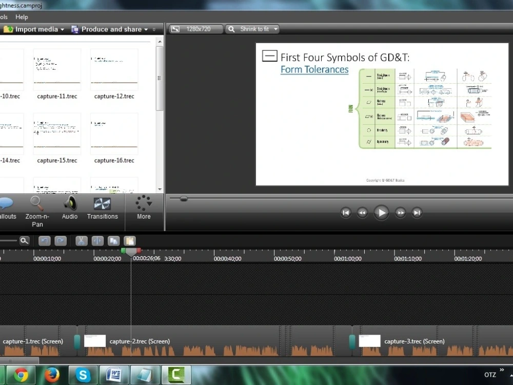The image size is (513, 385).
Task: Expand the taskbar chevron near OTZ
Action: (502, 370)
